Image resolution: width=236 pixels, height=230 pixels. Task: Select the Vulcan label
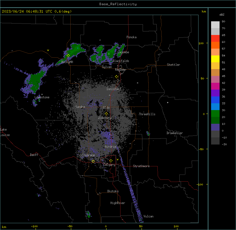pyautogui.click(x=148, y=216)
